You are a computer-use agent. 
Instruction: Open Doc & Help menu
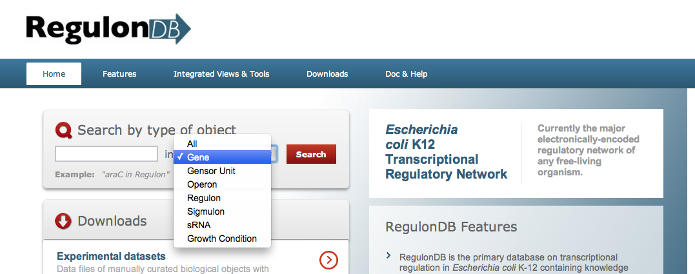(406, 74)
